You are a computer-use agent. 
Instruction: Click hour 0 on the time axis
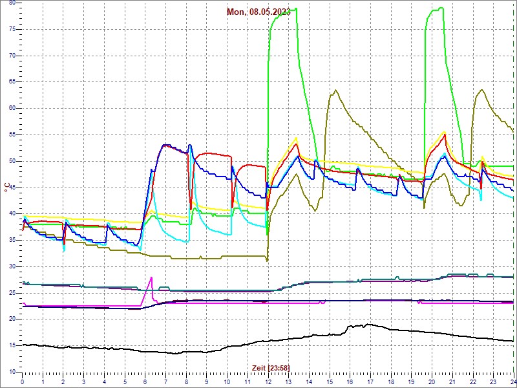[x=22, y=382]
